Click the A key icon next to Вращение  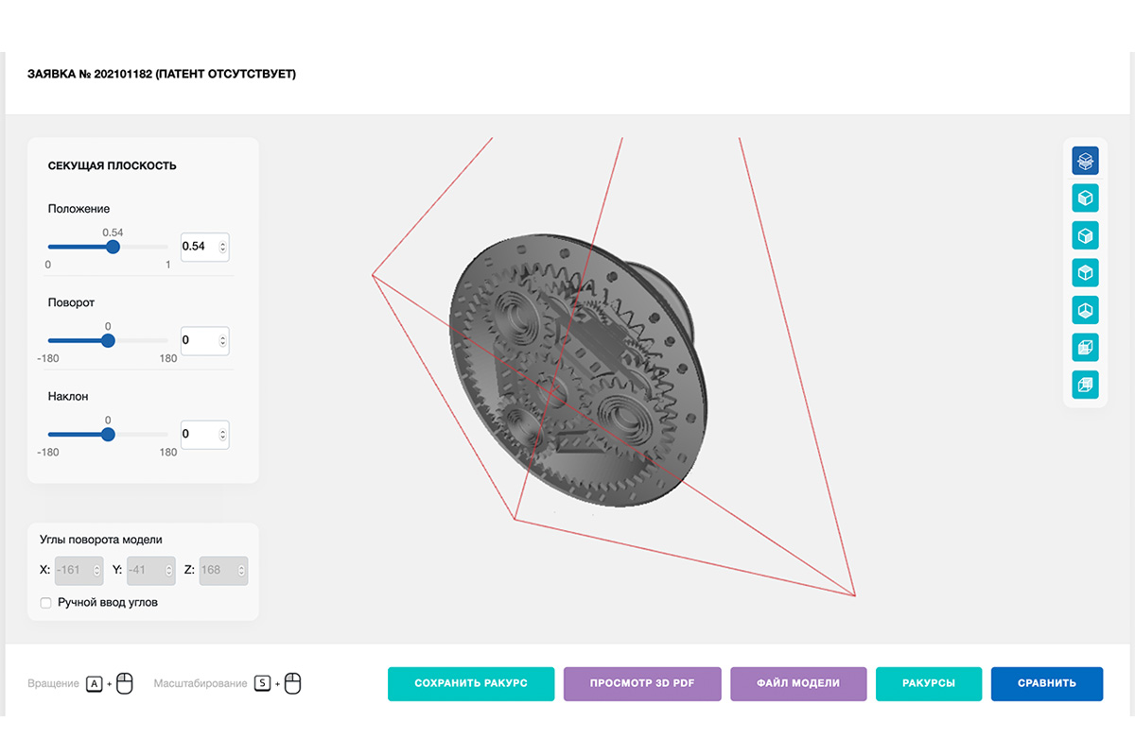pyautogui.click(x=95, y=683)
